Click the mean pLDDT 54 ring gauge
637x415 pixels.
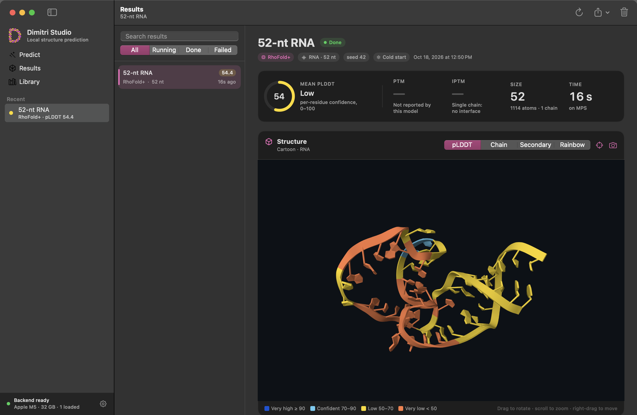coord(279,96)
